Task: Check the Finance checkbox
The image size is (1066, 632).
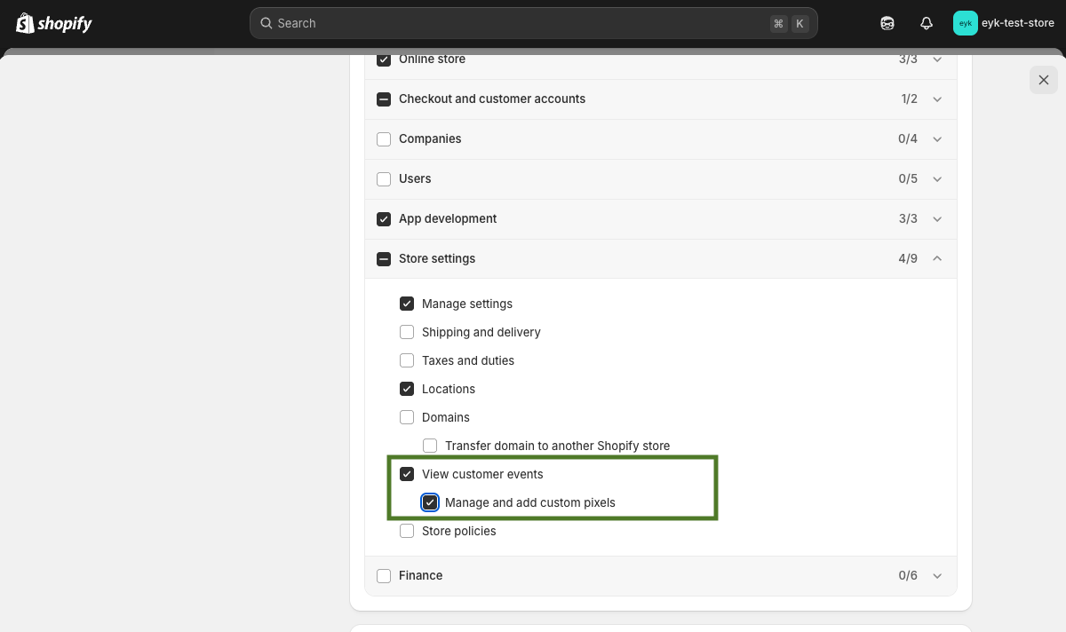Action: [x=384, y=576]
